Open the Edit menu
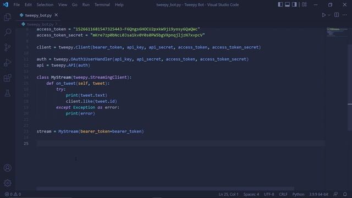Screen dimensions: 352x198 pyautogui.click(x=28, y=4)
